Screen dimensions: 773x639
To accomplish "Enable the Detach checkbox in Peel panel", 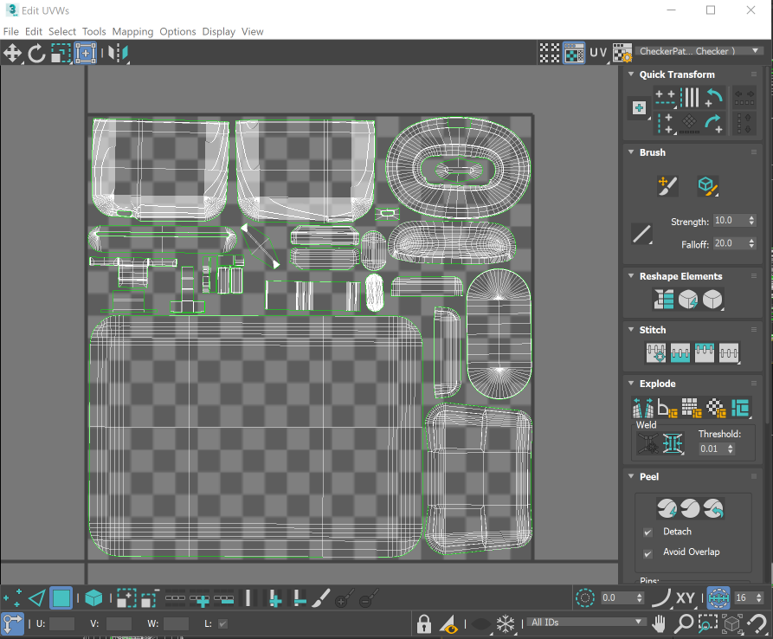I will point(647,532).
